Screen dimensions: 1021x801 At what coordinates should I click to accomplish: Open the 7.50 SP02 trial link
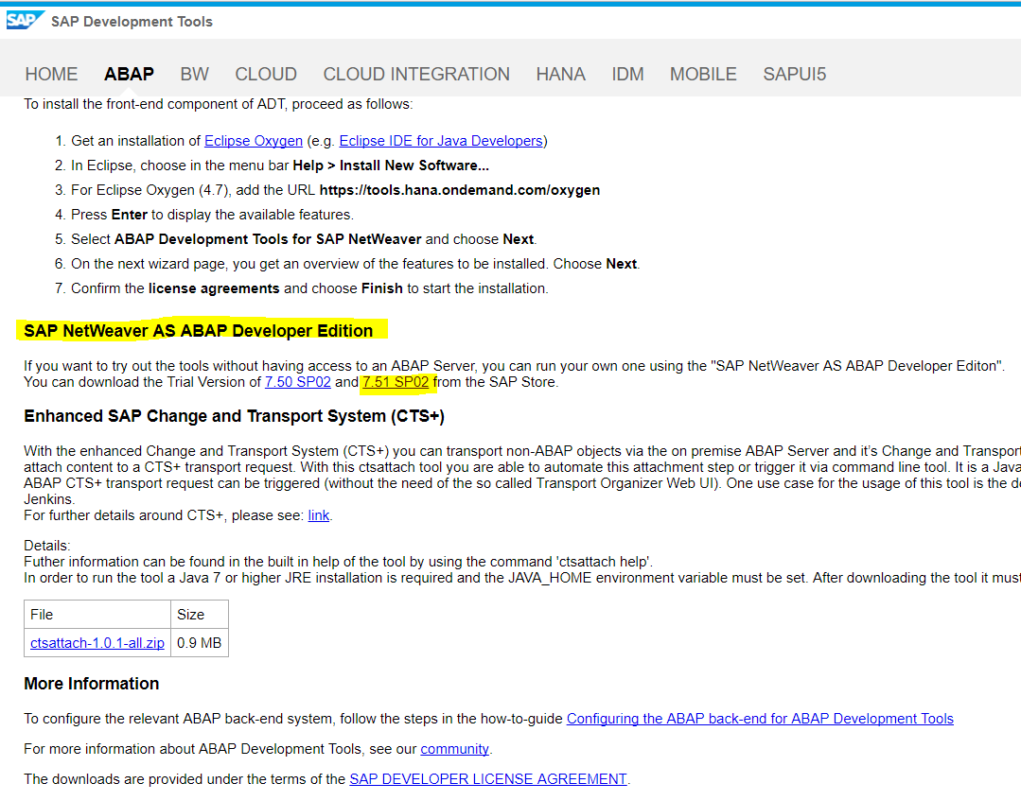click(x=297, y=383)
